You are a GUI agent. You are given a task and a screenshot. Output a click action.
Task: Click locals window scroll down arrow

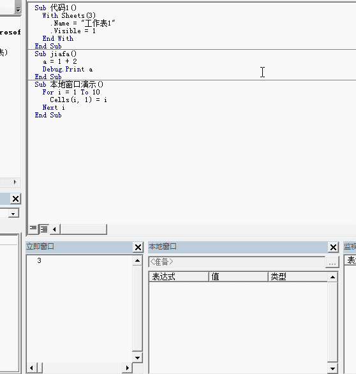(332, 369)
